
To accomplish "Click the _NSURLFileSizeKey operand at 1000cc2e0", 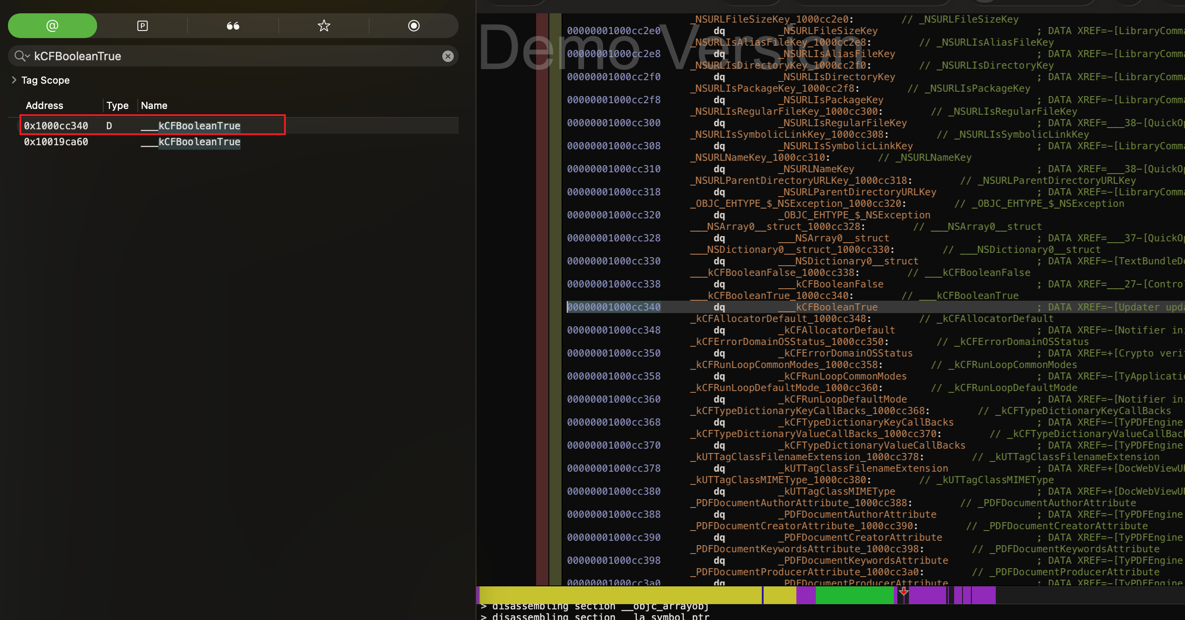I will (827, 31).
